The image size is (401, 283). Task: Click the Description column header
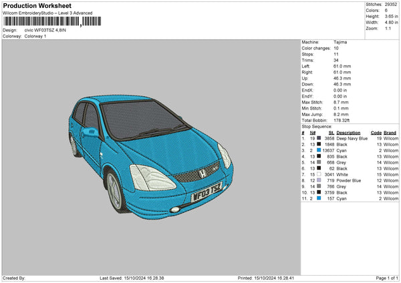348,132
